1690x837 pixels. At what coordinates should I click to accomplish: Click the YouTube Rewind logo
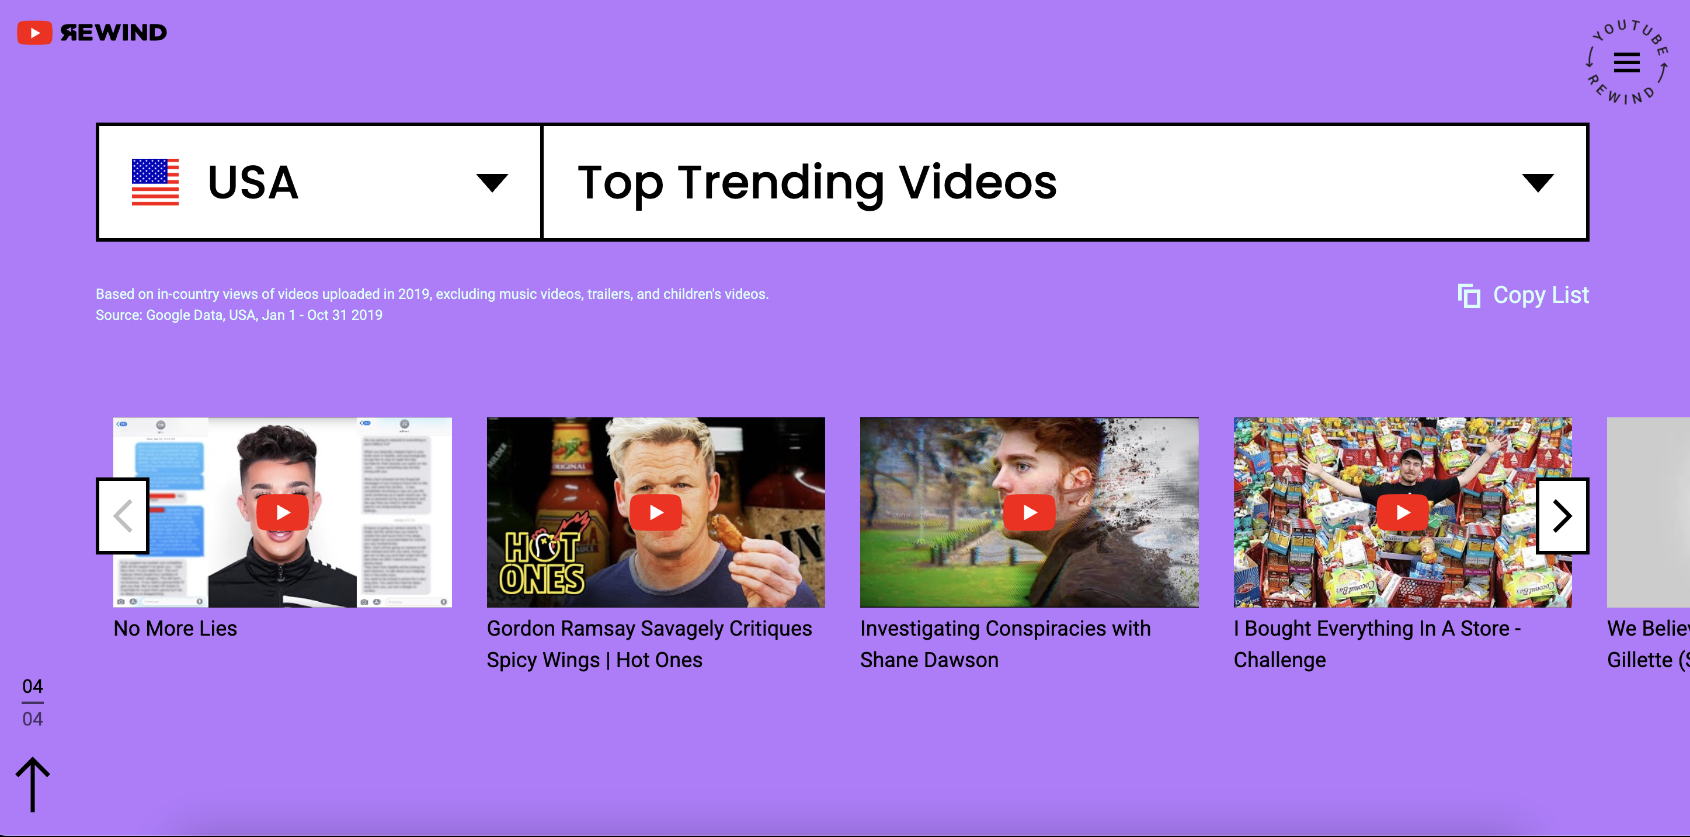(92, 33)
